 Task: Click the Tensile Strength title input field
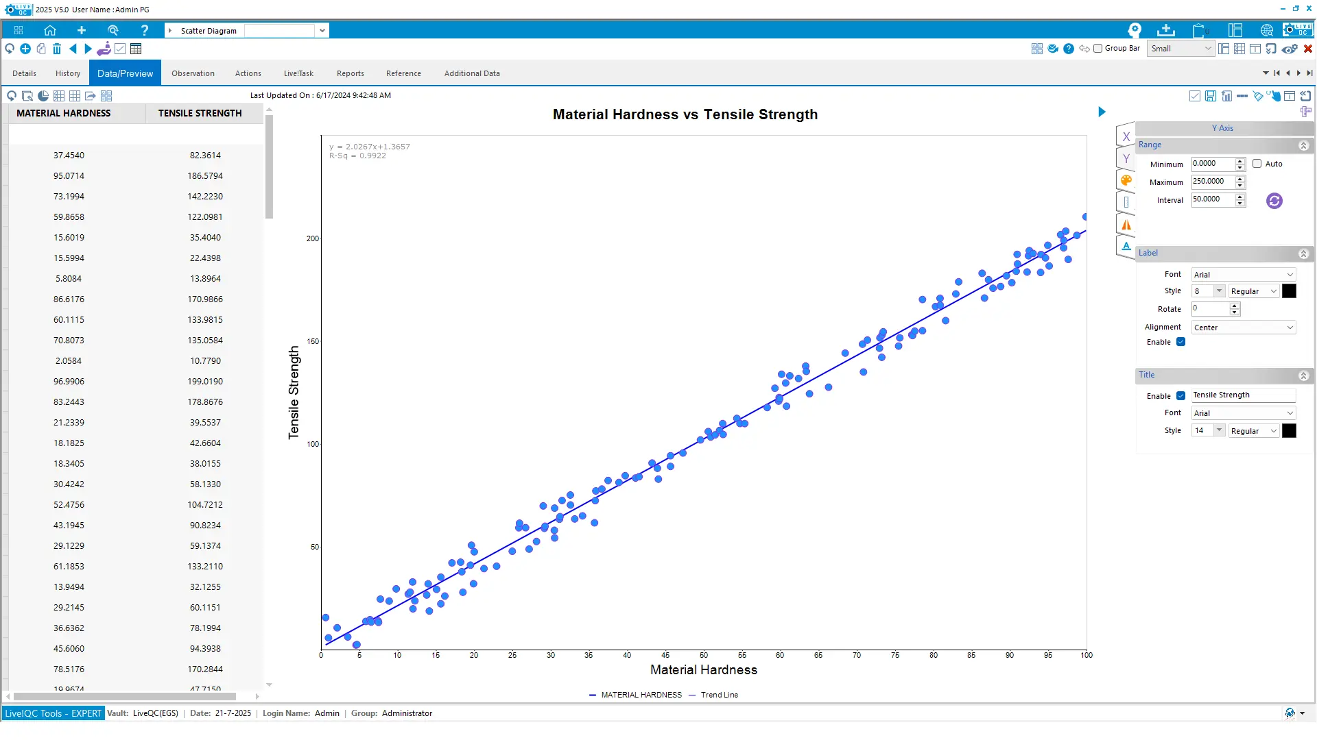[x=1242, y=395]
